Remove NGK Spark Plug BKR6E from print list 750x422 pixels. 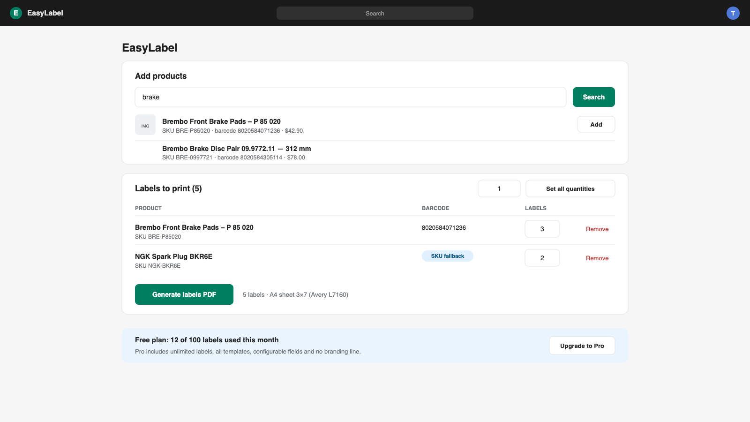[x=597, y=258]
